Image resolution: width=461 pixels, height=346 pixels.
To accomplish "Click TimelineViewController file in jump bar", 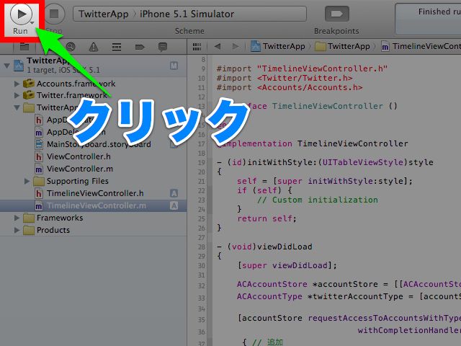I will click(421, 46).
